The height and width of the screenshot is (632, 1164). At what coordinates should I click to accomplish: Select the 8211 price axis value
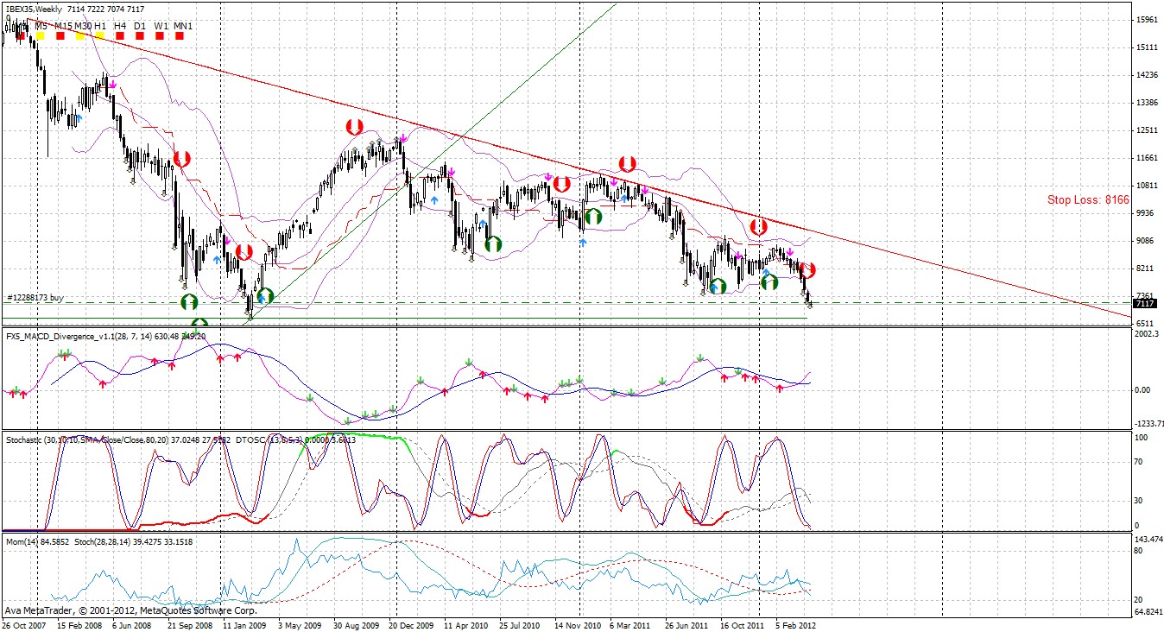click(x=1146, y=268)
